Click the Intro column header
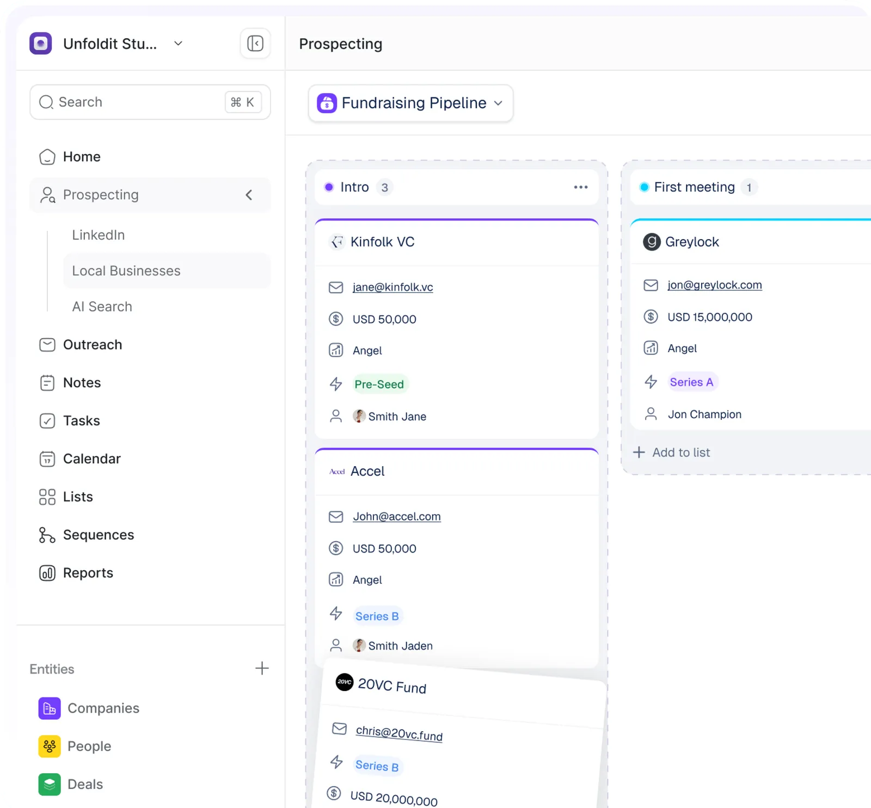This screenshot has height=808, width=871. click(457, 187)
